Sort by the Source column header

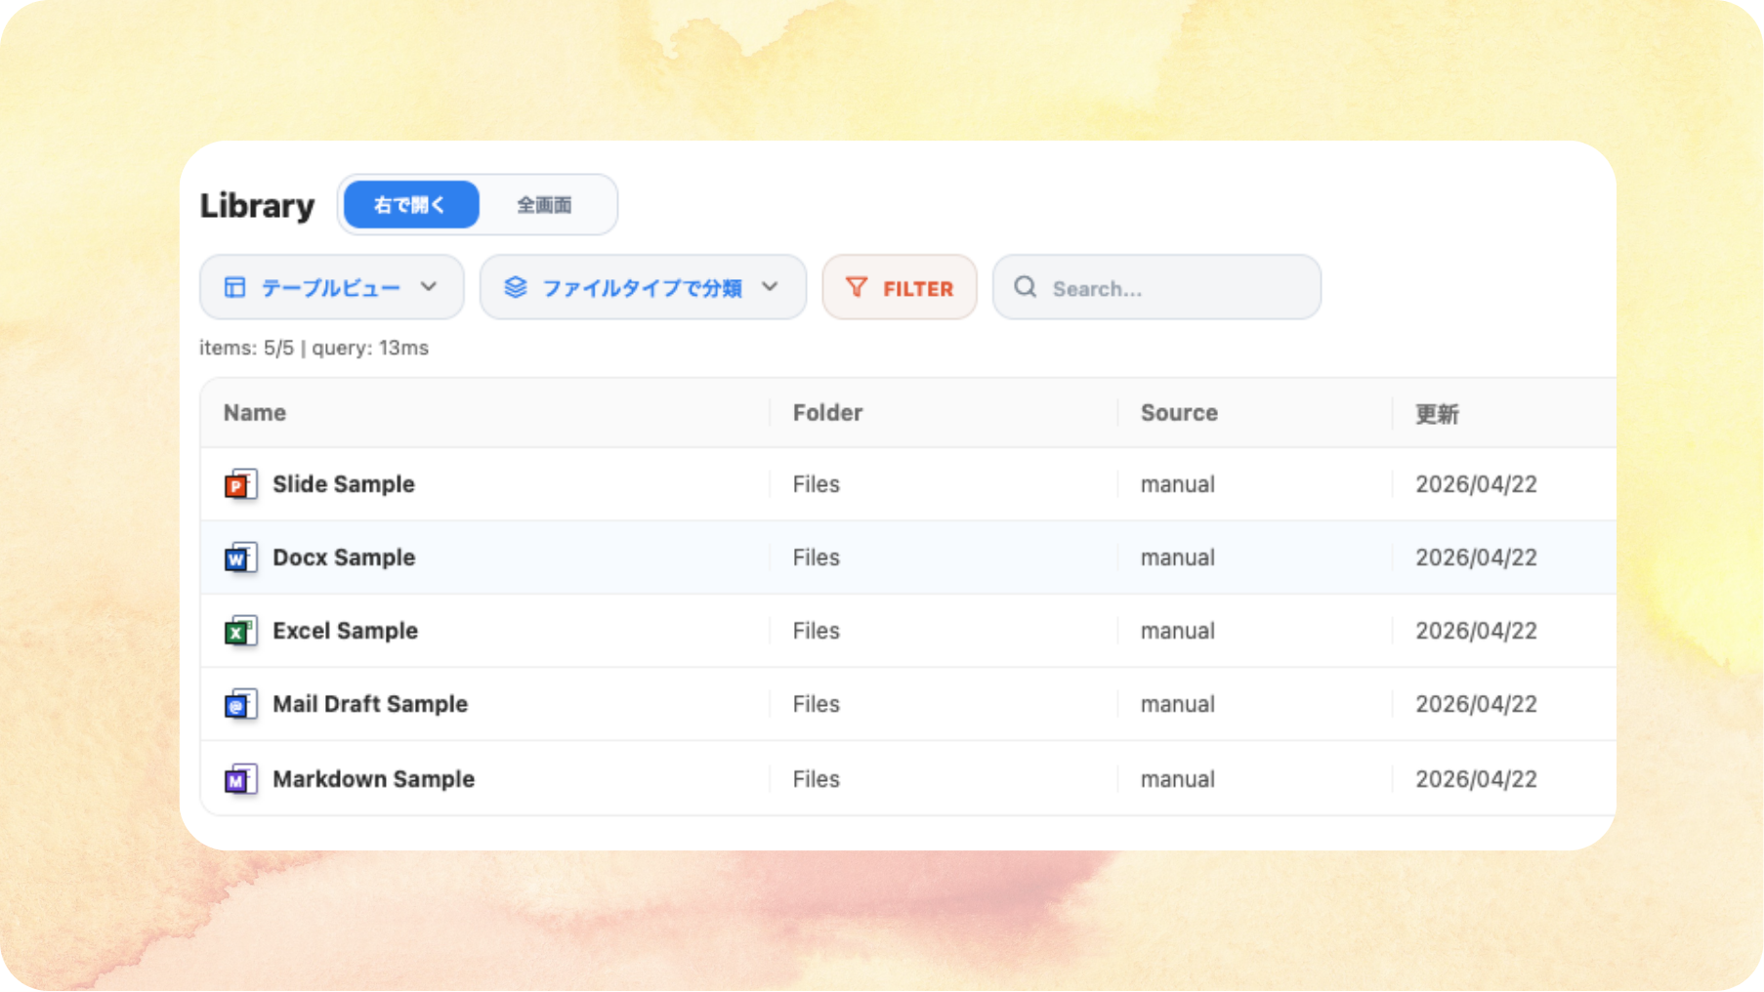pos(1179,413)
